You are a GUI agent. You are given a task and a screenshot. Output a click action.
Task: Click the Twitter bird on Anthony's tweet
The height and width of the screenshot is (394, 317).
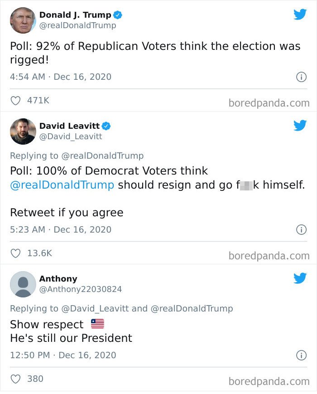click(x=300, y=279)
